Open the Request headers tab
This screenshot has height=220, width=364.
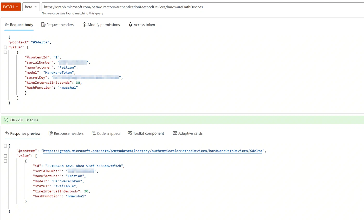[x=57, y=25]
